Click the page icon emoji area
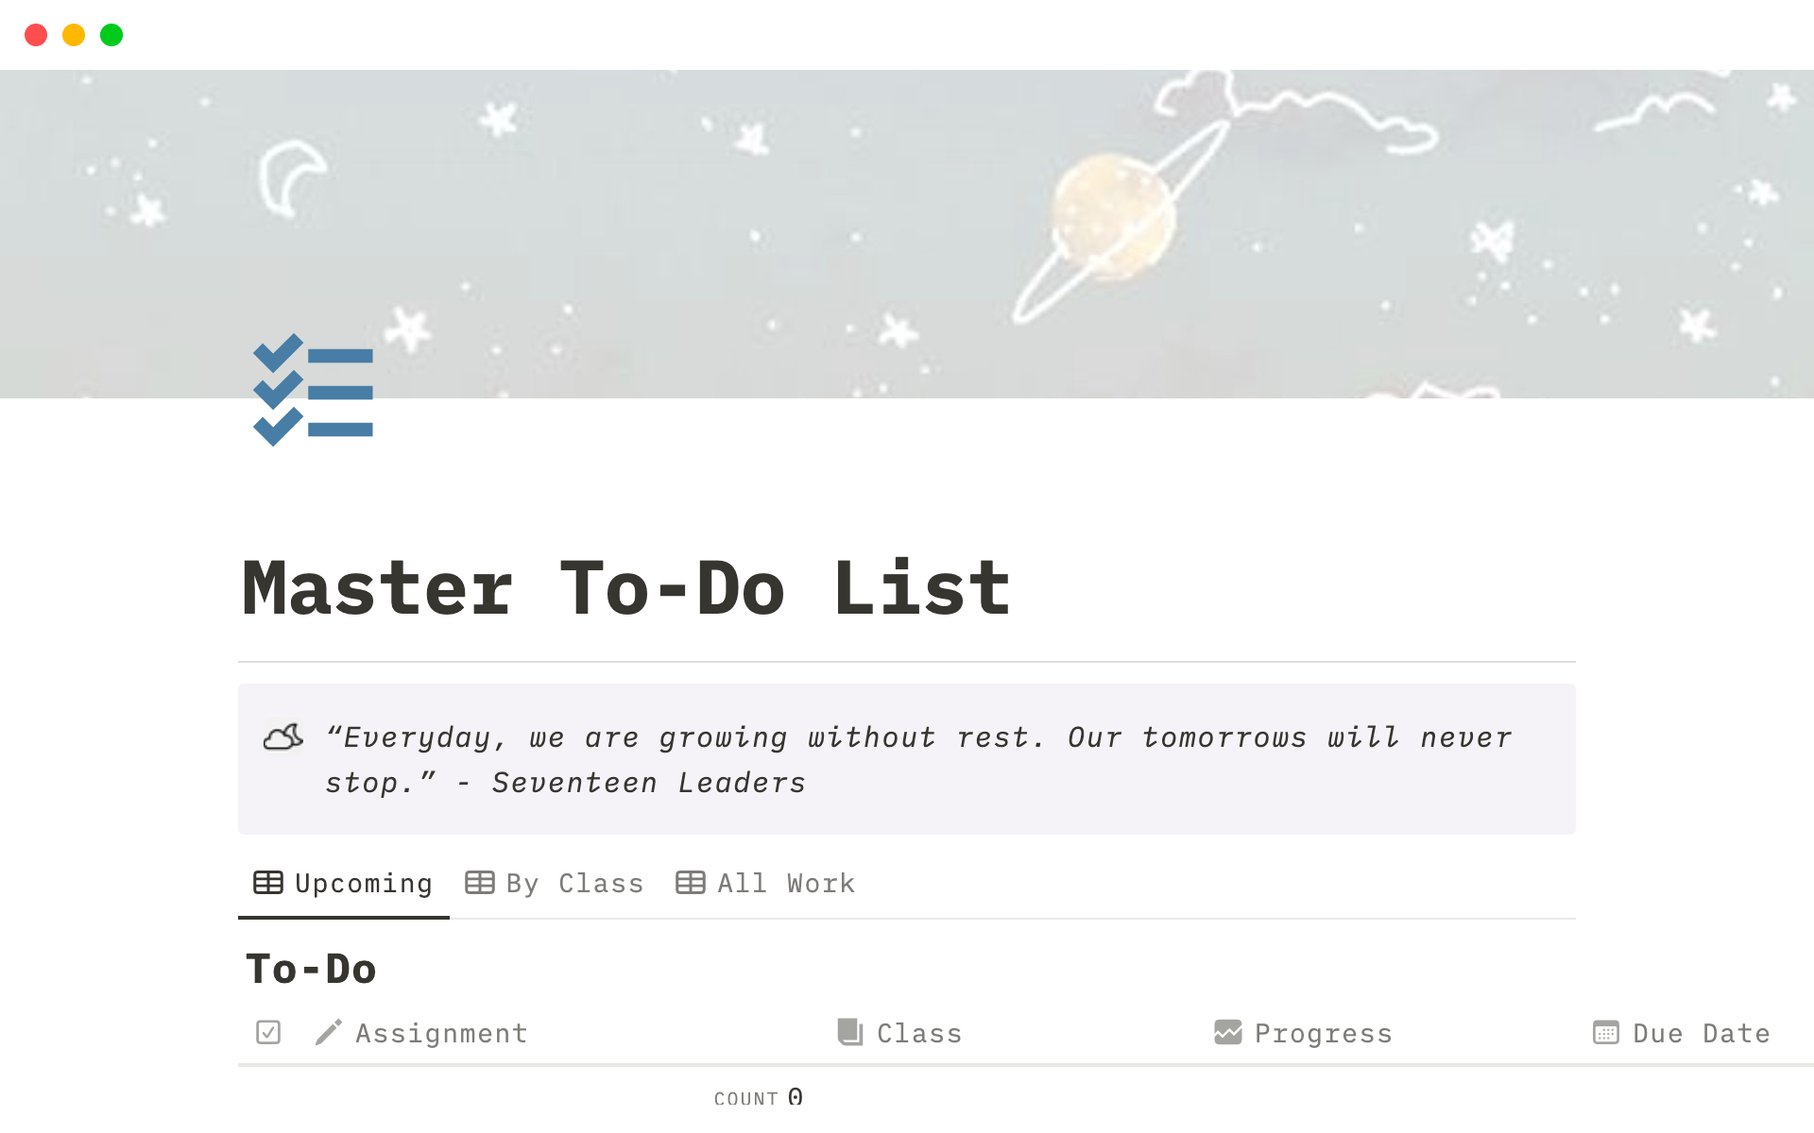 (314, 389)
